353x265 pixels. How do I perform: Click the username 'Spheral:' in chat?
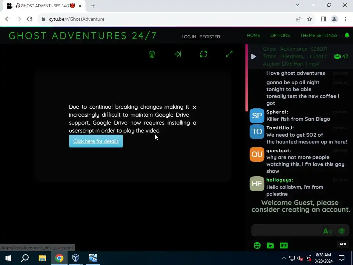click(x=277, y=112)
